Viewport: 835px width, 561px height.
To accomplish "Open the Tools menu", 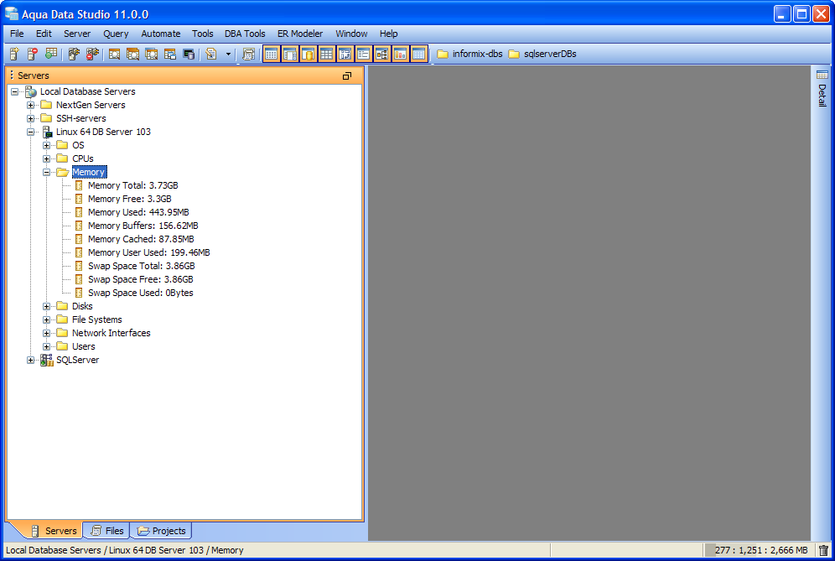I will (x=202, y=34).
